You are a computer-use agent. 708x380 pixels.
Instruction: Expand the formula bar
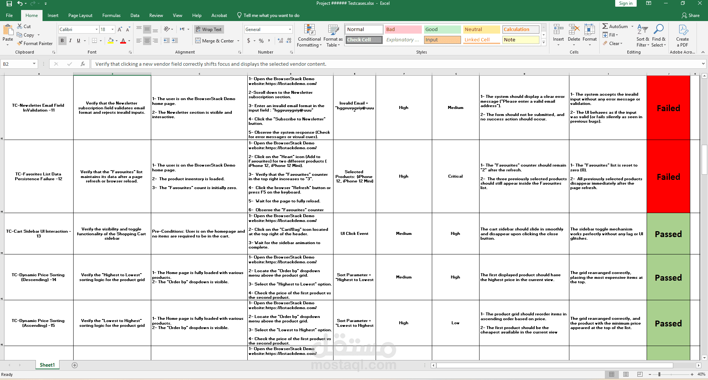[703, 64]
